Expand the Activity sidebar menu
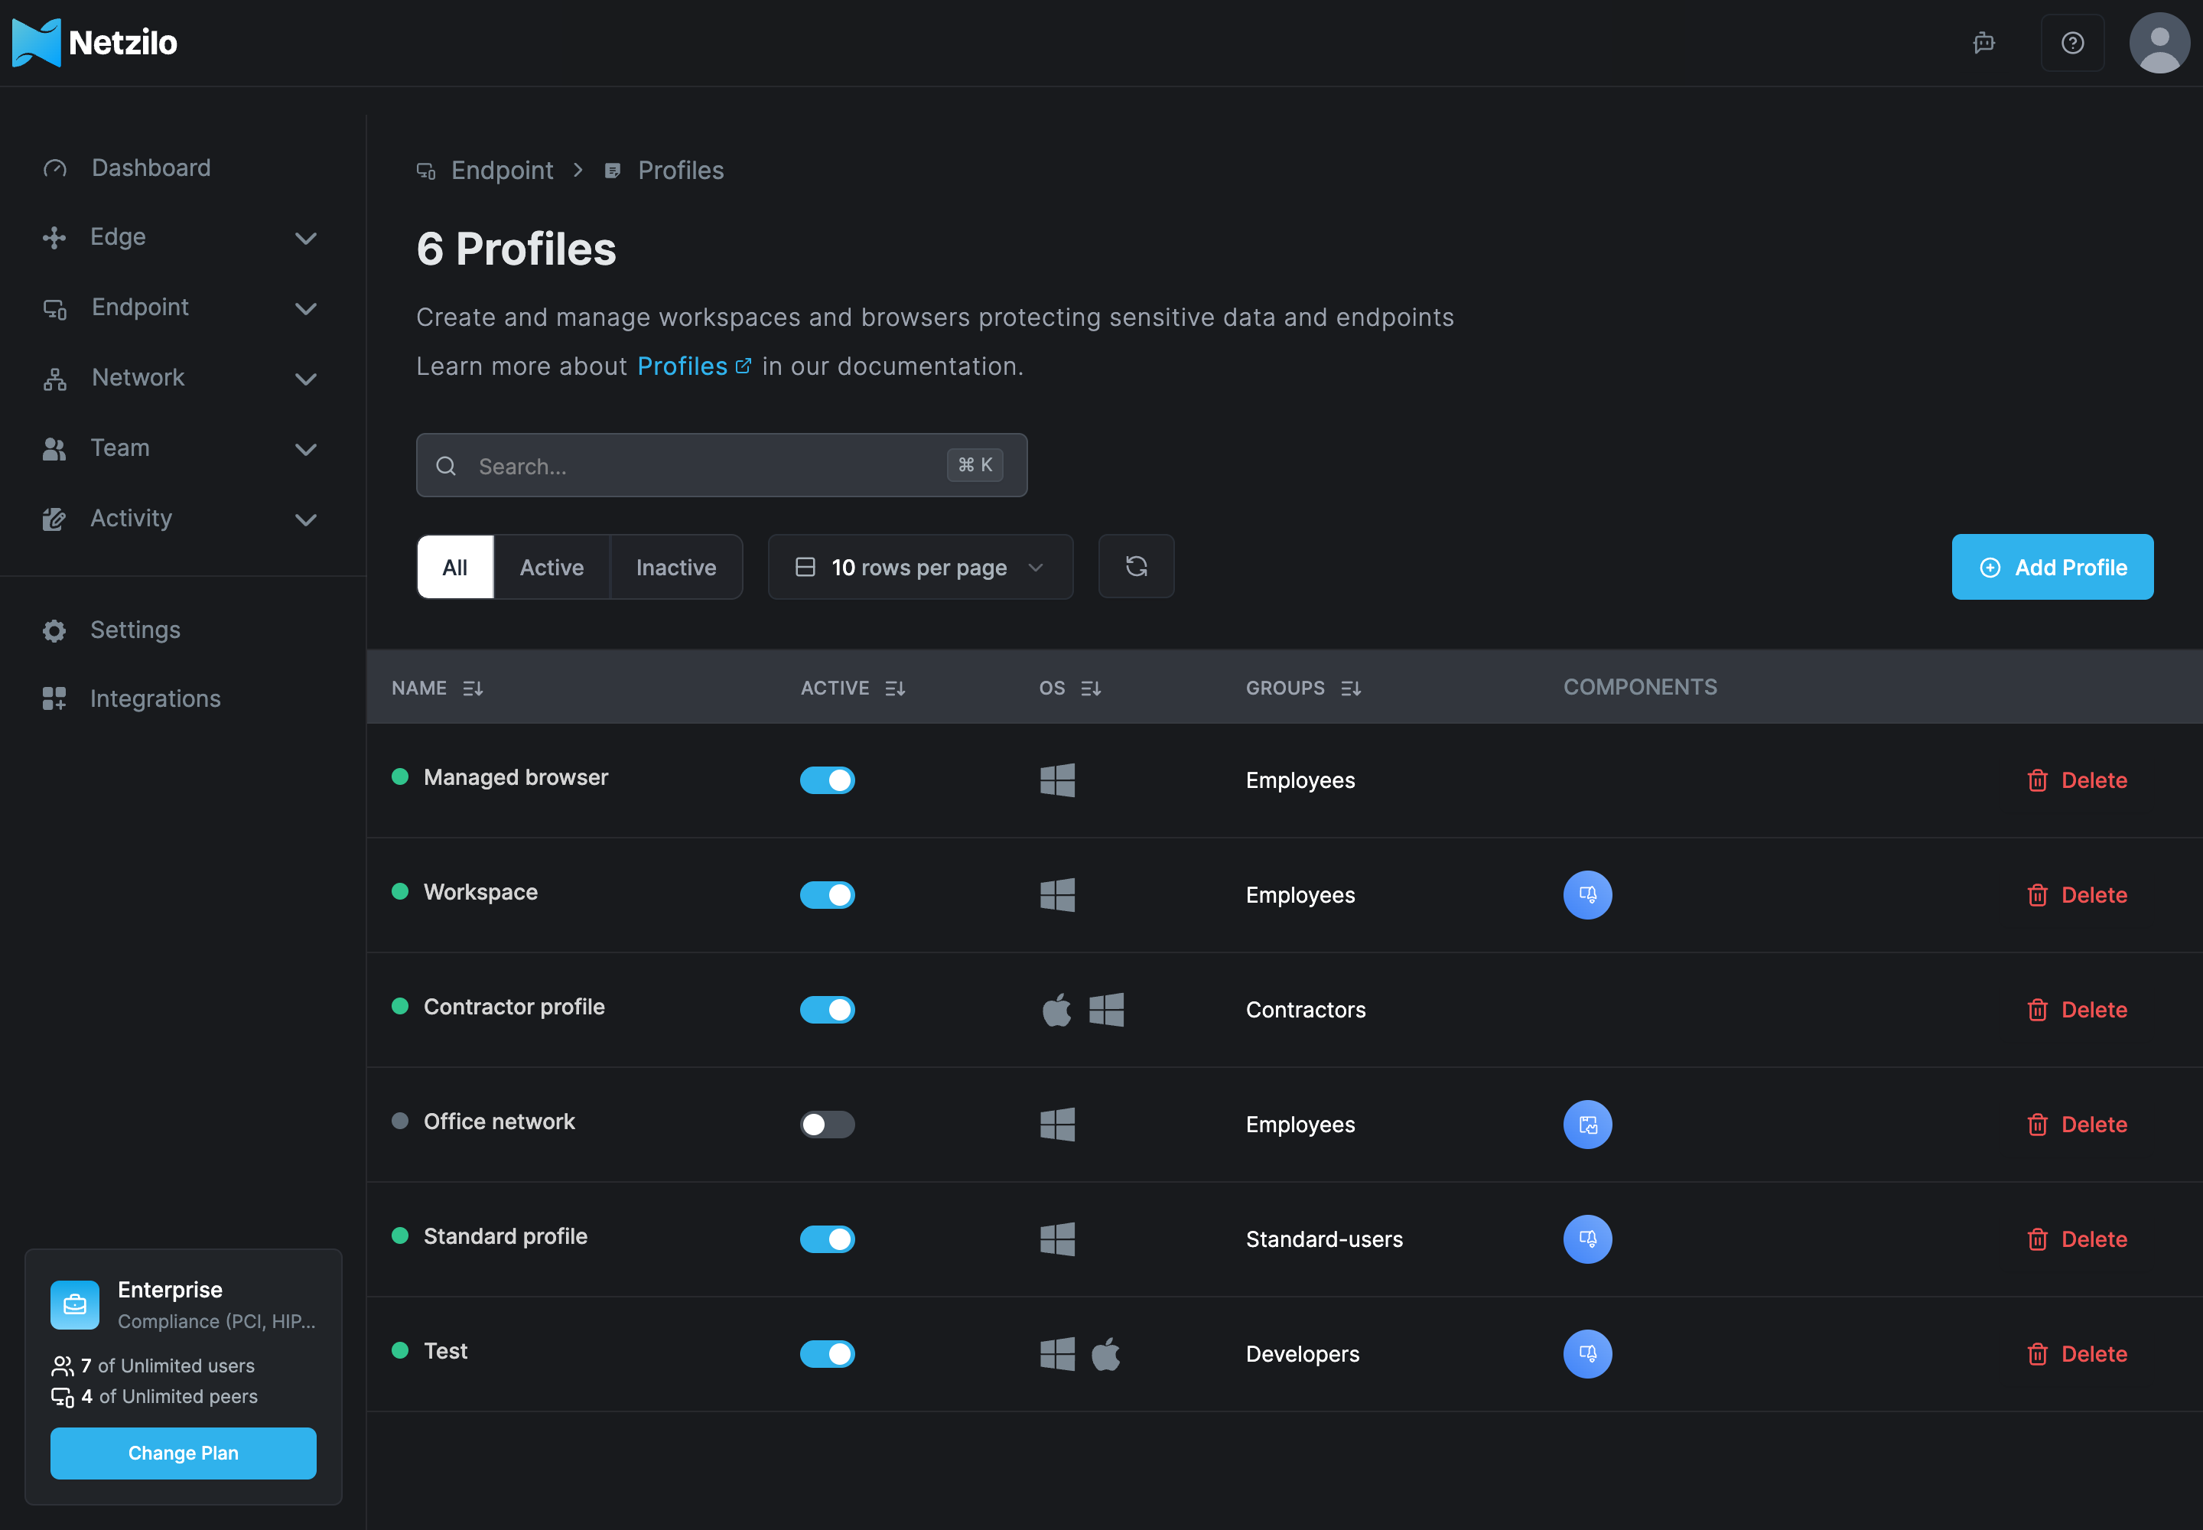The image size is (2203, 1530). [181, 519]
